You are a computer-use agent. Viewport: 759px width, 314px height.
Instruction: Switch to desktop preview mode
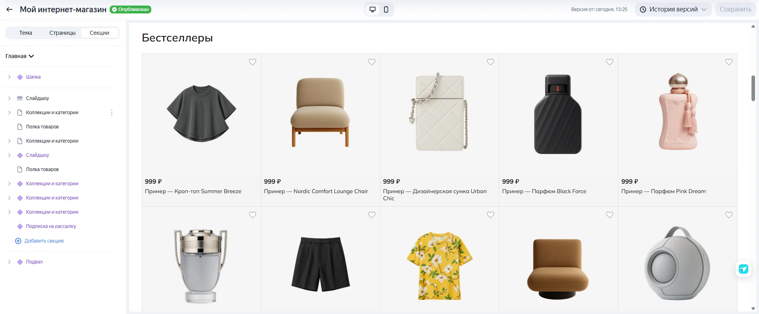[373, 9]
